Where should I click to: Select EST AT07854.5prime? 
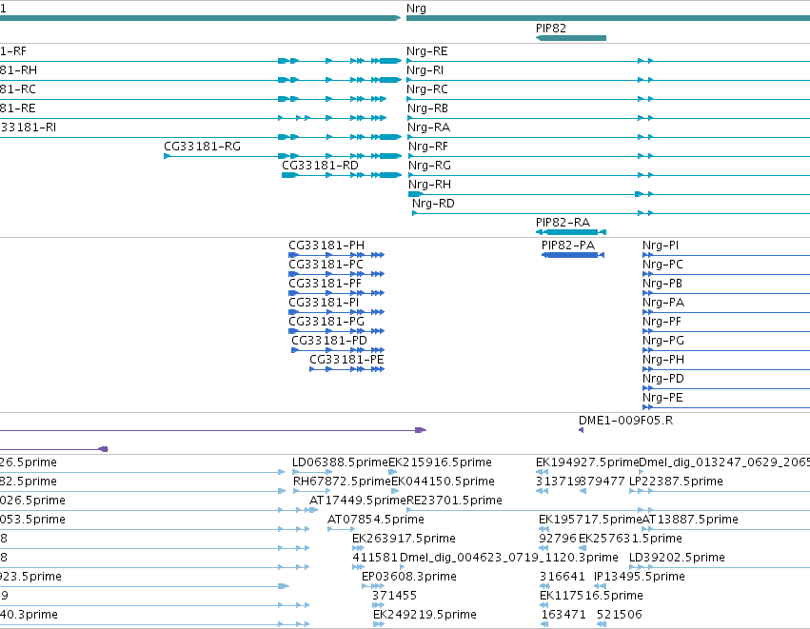(x=376, y=520)
